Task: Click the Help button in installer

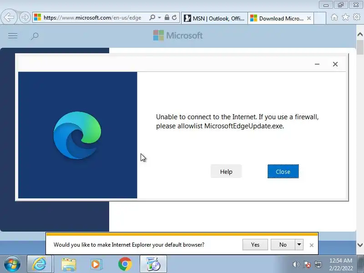Action: [x=226, y=172]
